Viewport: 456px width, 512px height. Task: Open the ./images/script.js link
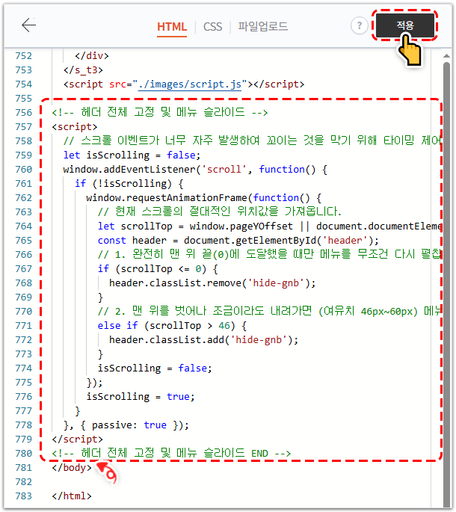pyautogui.click(x=190, y=84)
